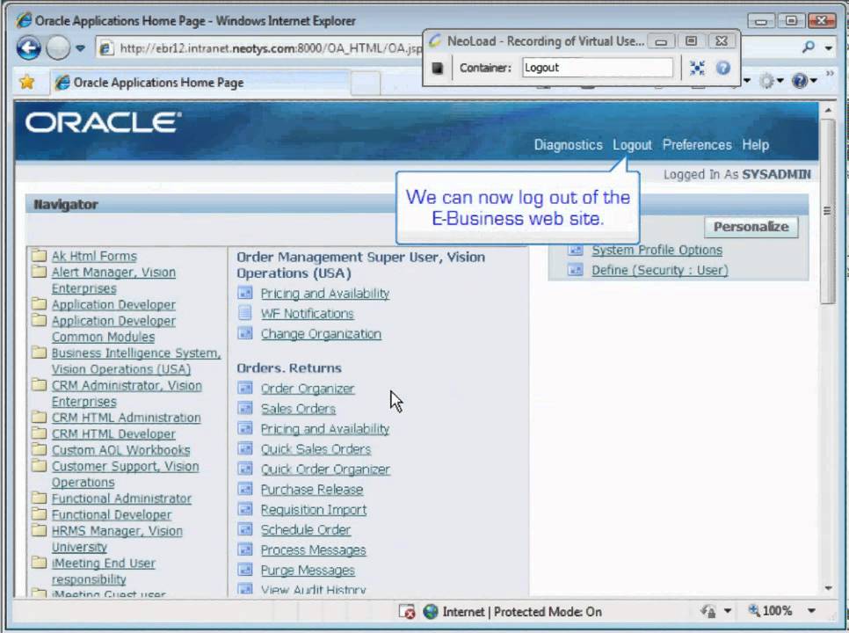Open Functional Administrator responsibility
Image resolution: width=849 pixels, height=633 pixels.
pos(121,498)
